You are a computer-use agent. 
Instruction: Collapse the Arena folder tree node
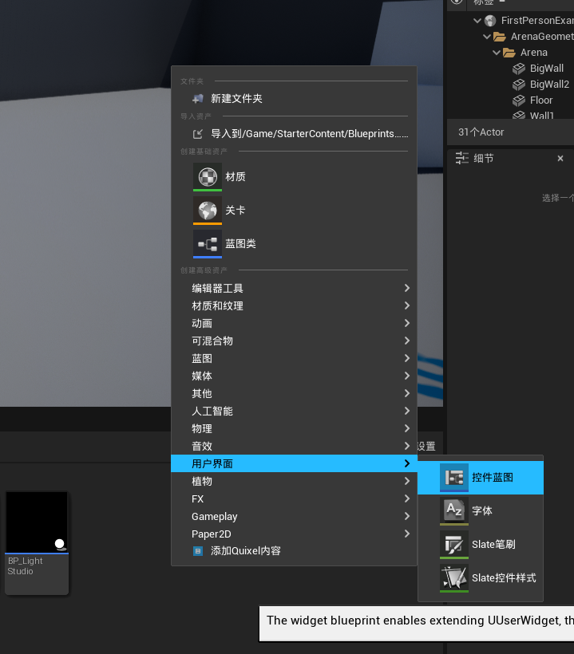pyautogui.click(x=496, y=53)
